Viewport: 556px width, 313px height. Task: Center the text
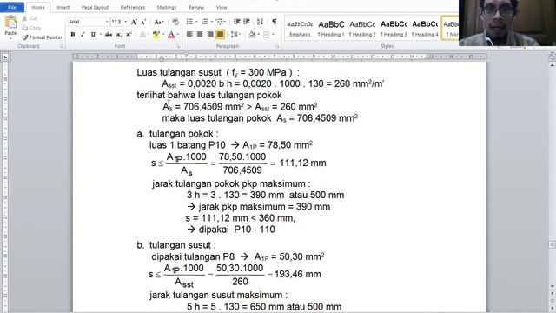(x=200, y=35)
